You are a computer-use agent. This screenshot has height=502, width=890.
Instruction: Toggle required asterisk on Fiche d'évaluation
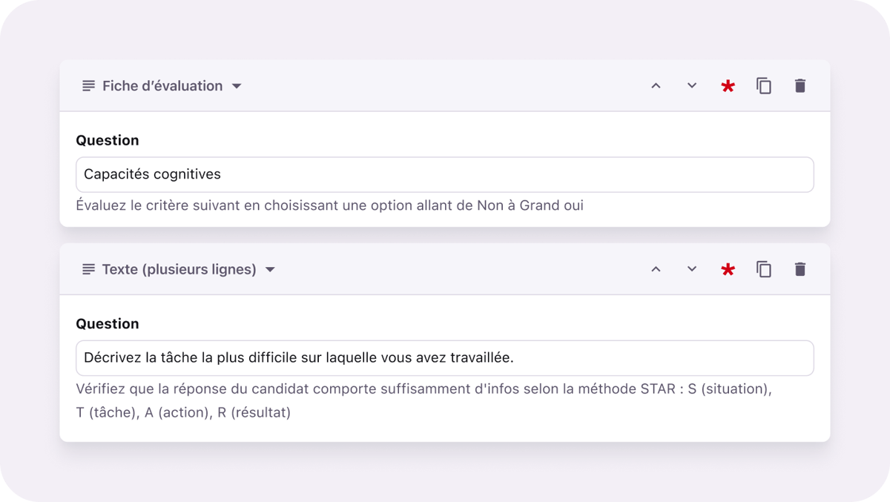(728, 86)
